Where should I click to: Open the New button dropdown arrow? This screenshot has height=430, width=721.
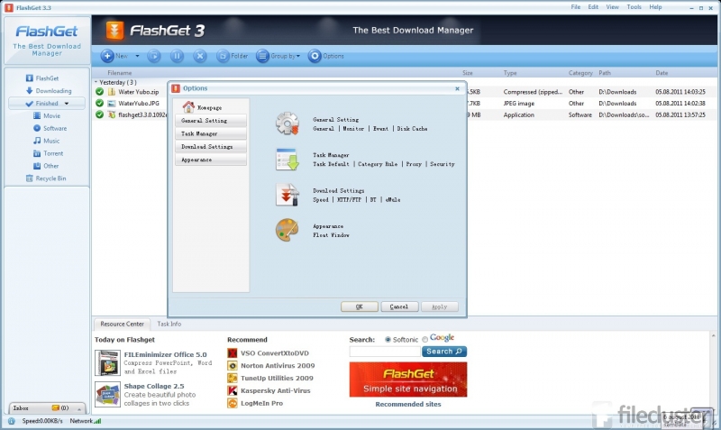137,56
